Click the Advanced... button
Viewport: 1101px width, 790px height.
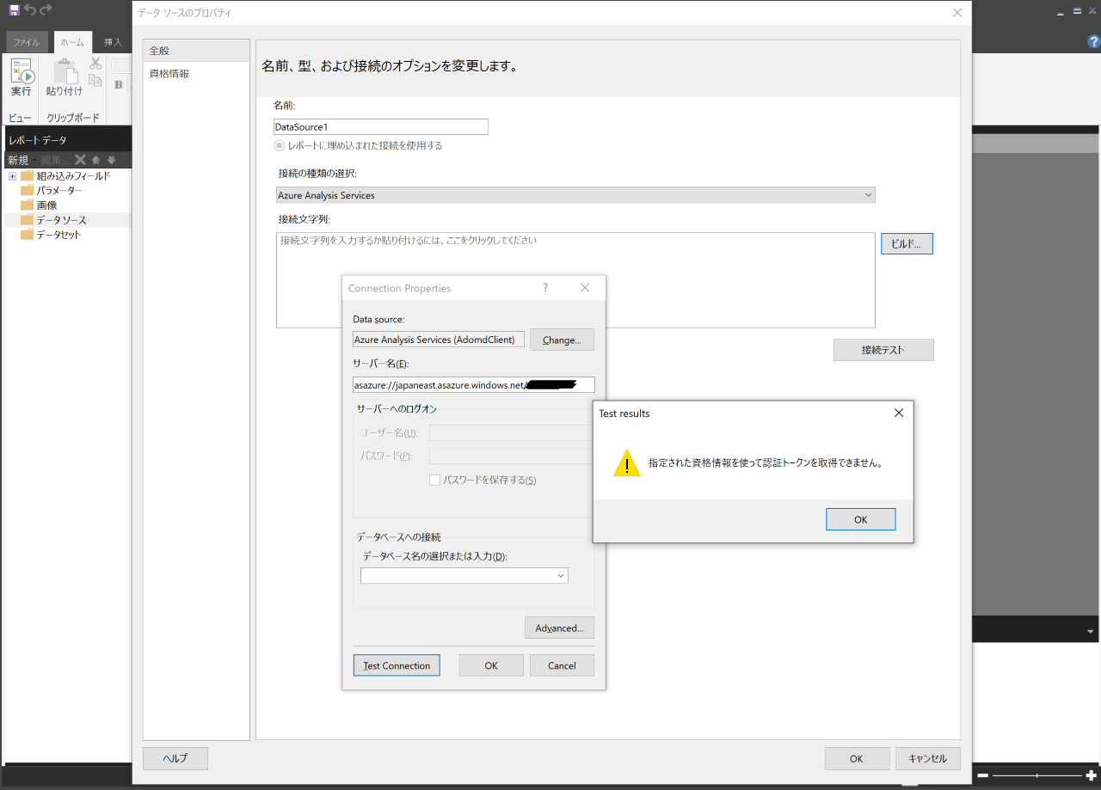click(x=559, y=628)
